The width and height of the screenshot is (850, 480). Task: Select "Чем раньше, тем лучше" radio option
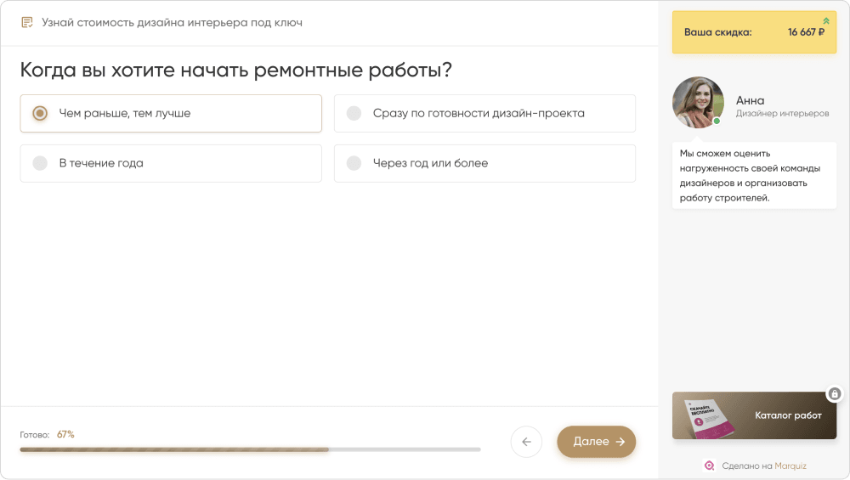(40, 113)
